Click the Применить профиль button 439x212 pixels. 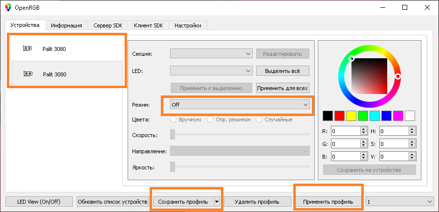tap(328, 202)
